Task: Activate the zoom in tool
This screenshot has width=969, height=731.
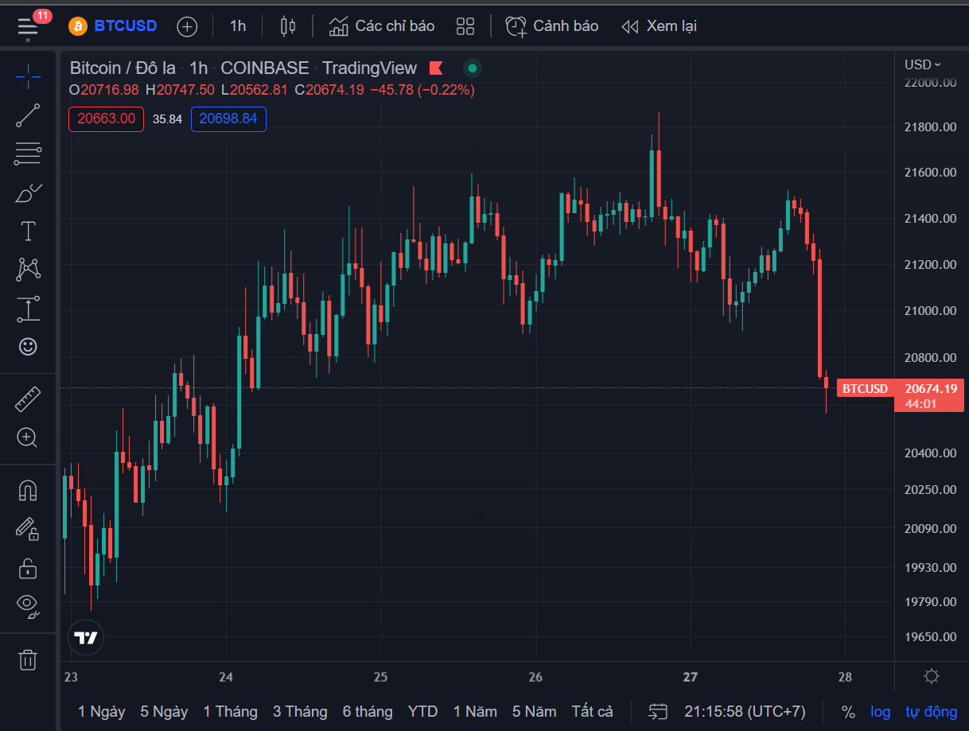Action: [x=28, y=437]
